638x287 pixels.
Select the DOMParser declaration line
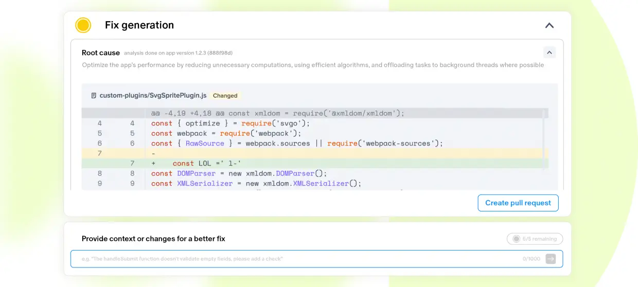(315, 173)
